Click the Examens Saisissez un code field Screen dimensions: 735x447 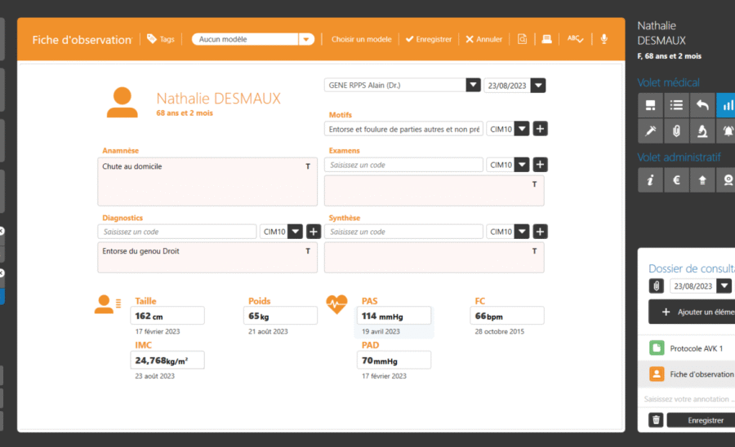(403, 165)
